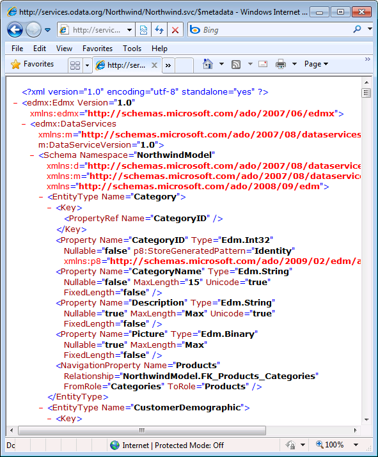Collapse the EntityType Category node

(41, 197)
